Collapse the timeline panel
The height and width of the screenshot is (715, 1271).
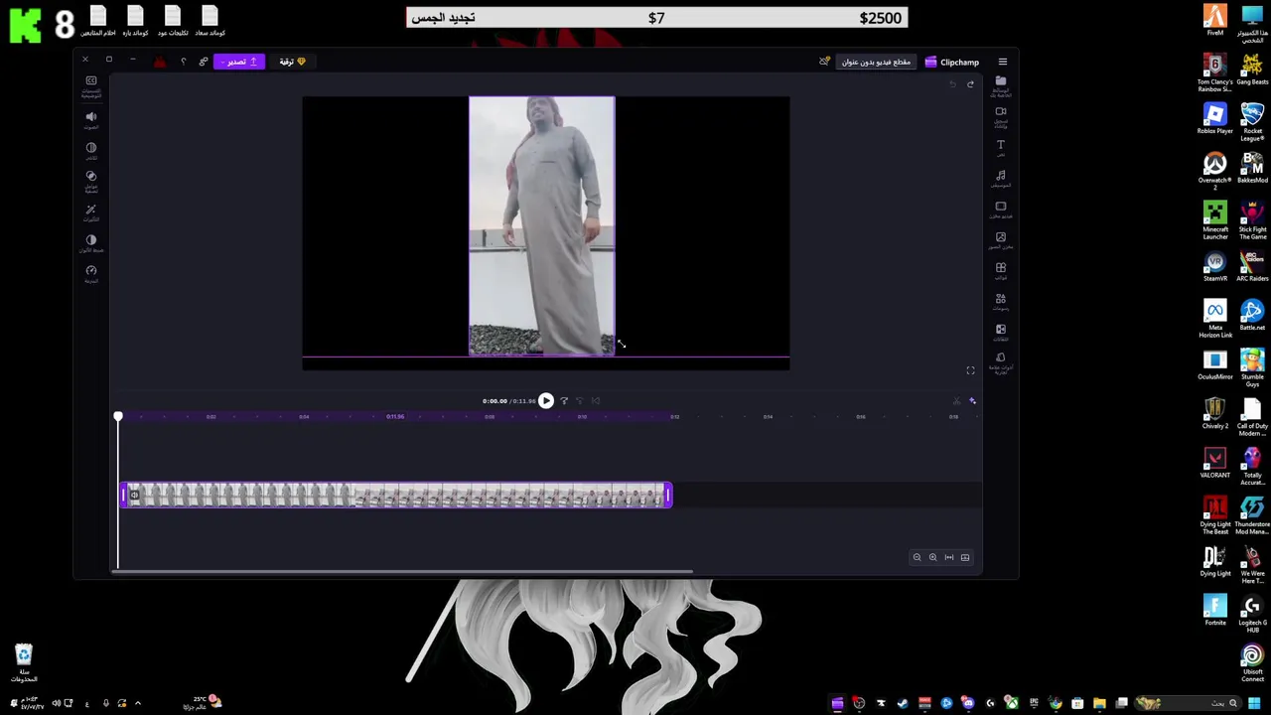tap(964, 558)
